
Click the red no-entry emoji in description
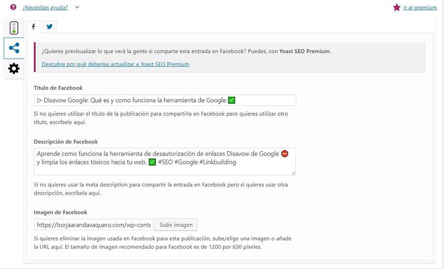(285, 154)
